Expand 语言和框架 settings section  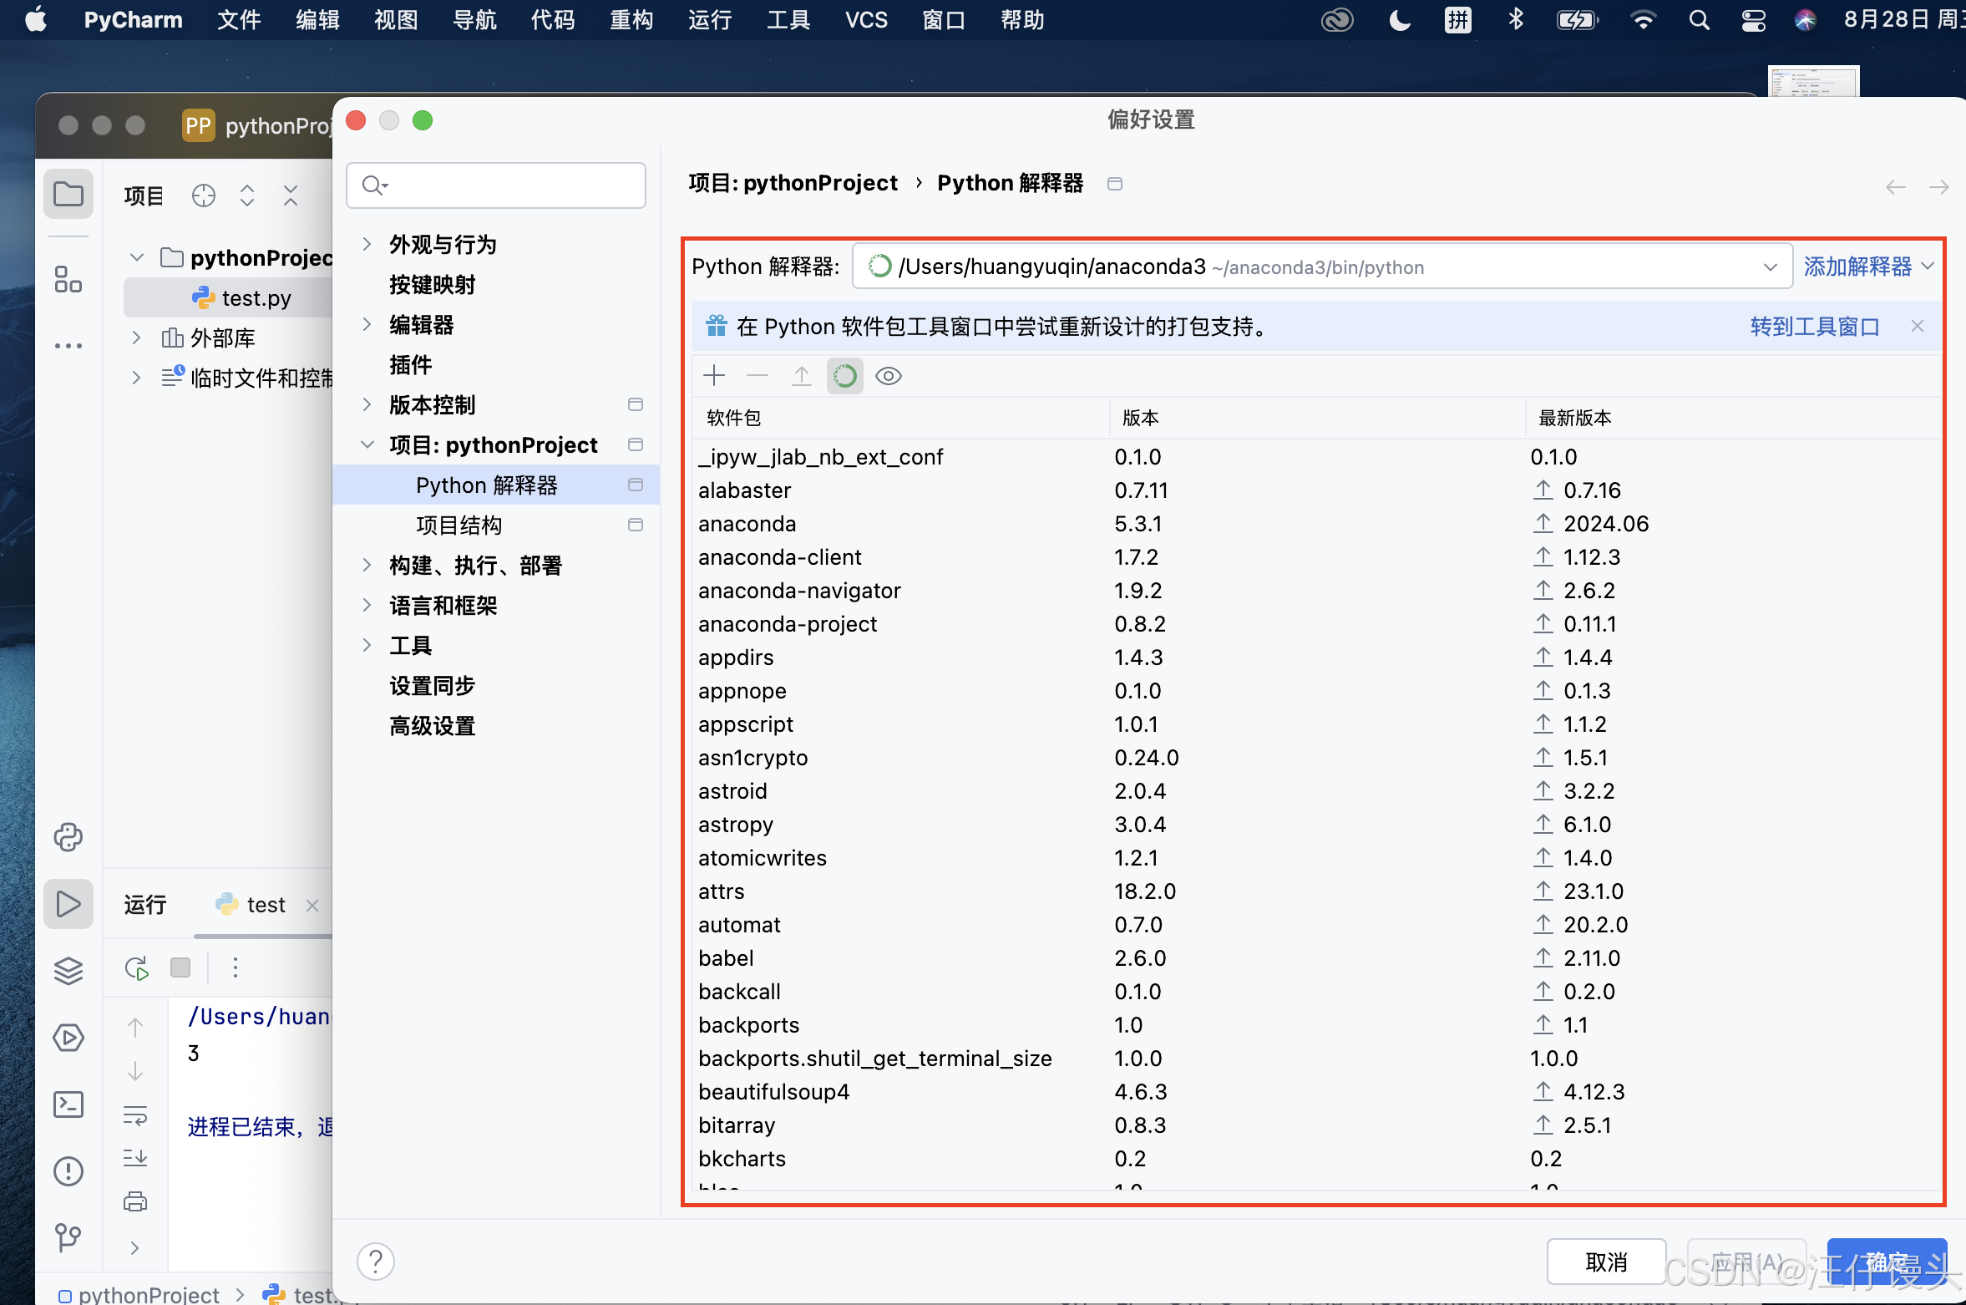(367, 605)
